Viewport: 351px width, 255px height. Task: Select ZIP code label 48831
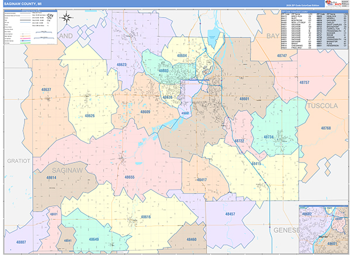click(x=54, y=214)
